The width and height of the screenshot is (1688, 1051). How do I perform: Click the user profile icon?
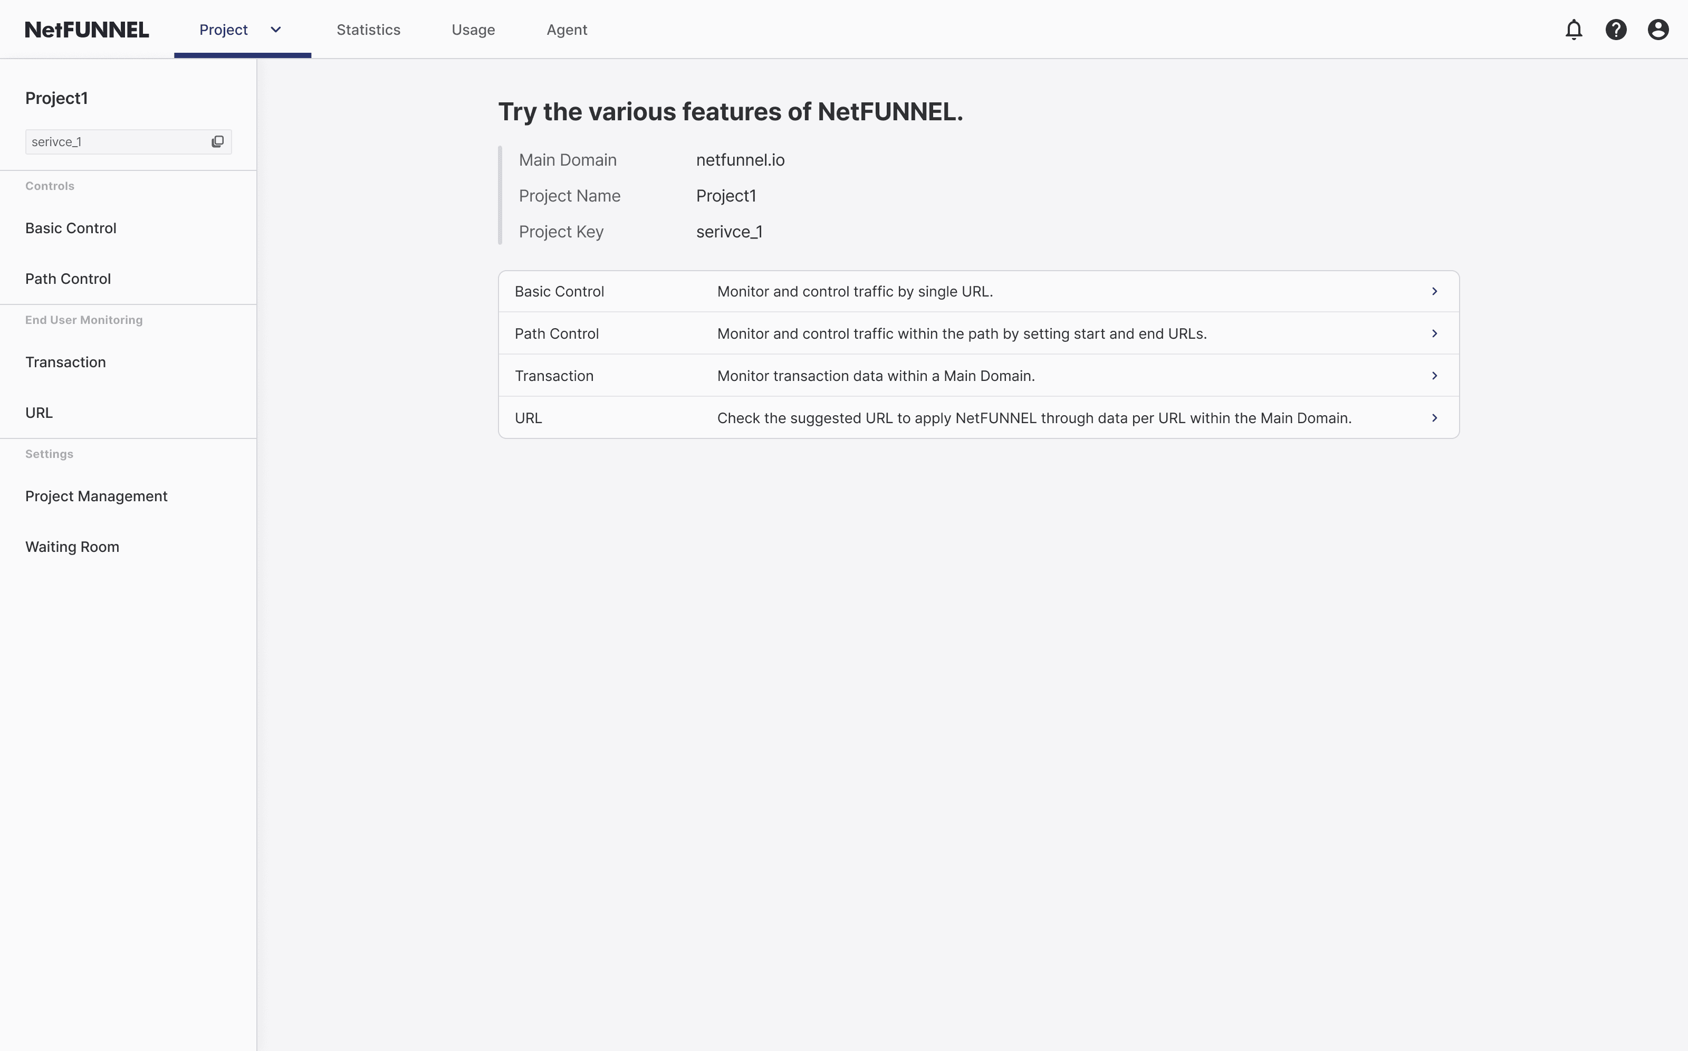pos(1659,29)
